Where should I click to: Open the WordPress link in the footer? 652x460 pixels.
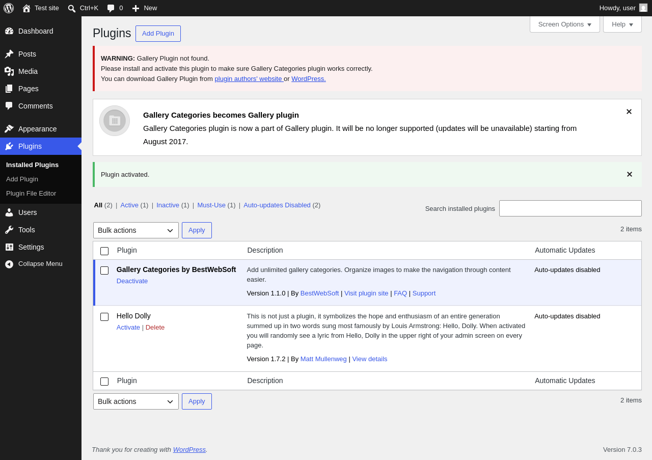click(x=189, y=450)
